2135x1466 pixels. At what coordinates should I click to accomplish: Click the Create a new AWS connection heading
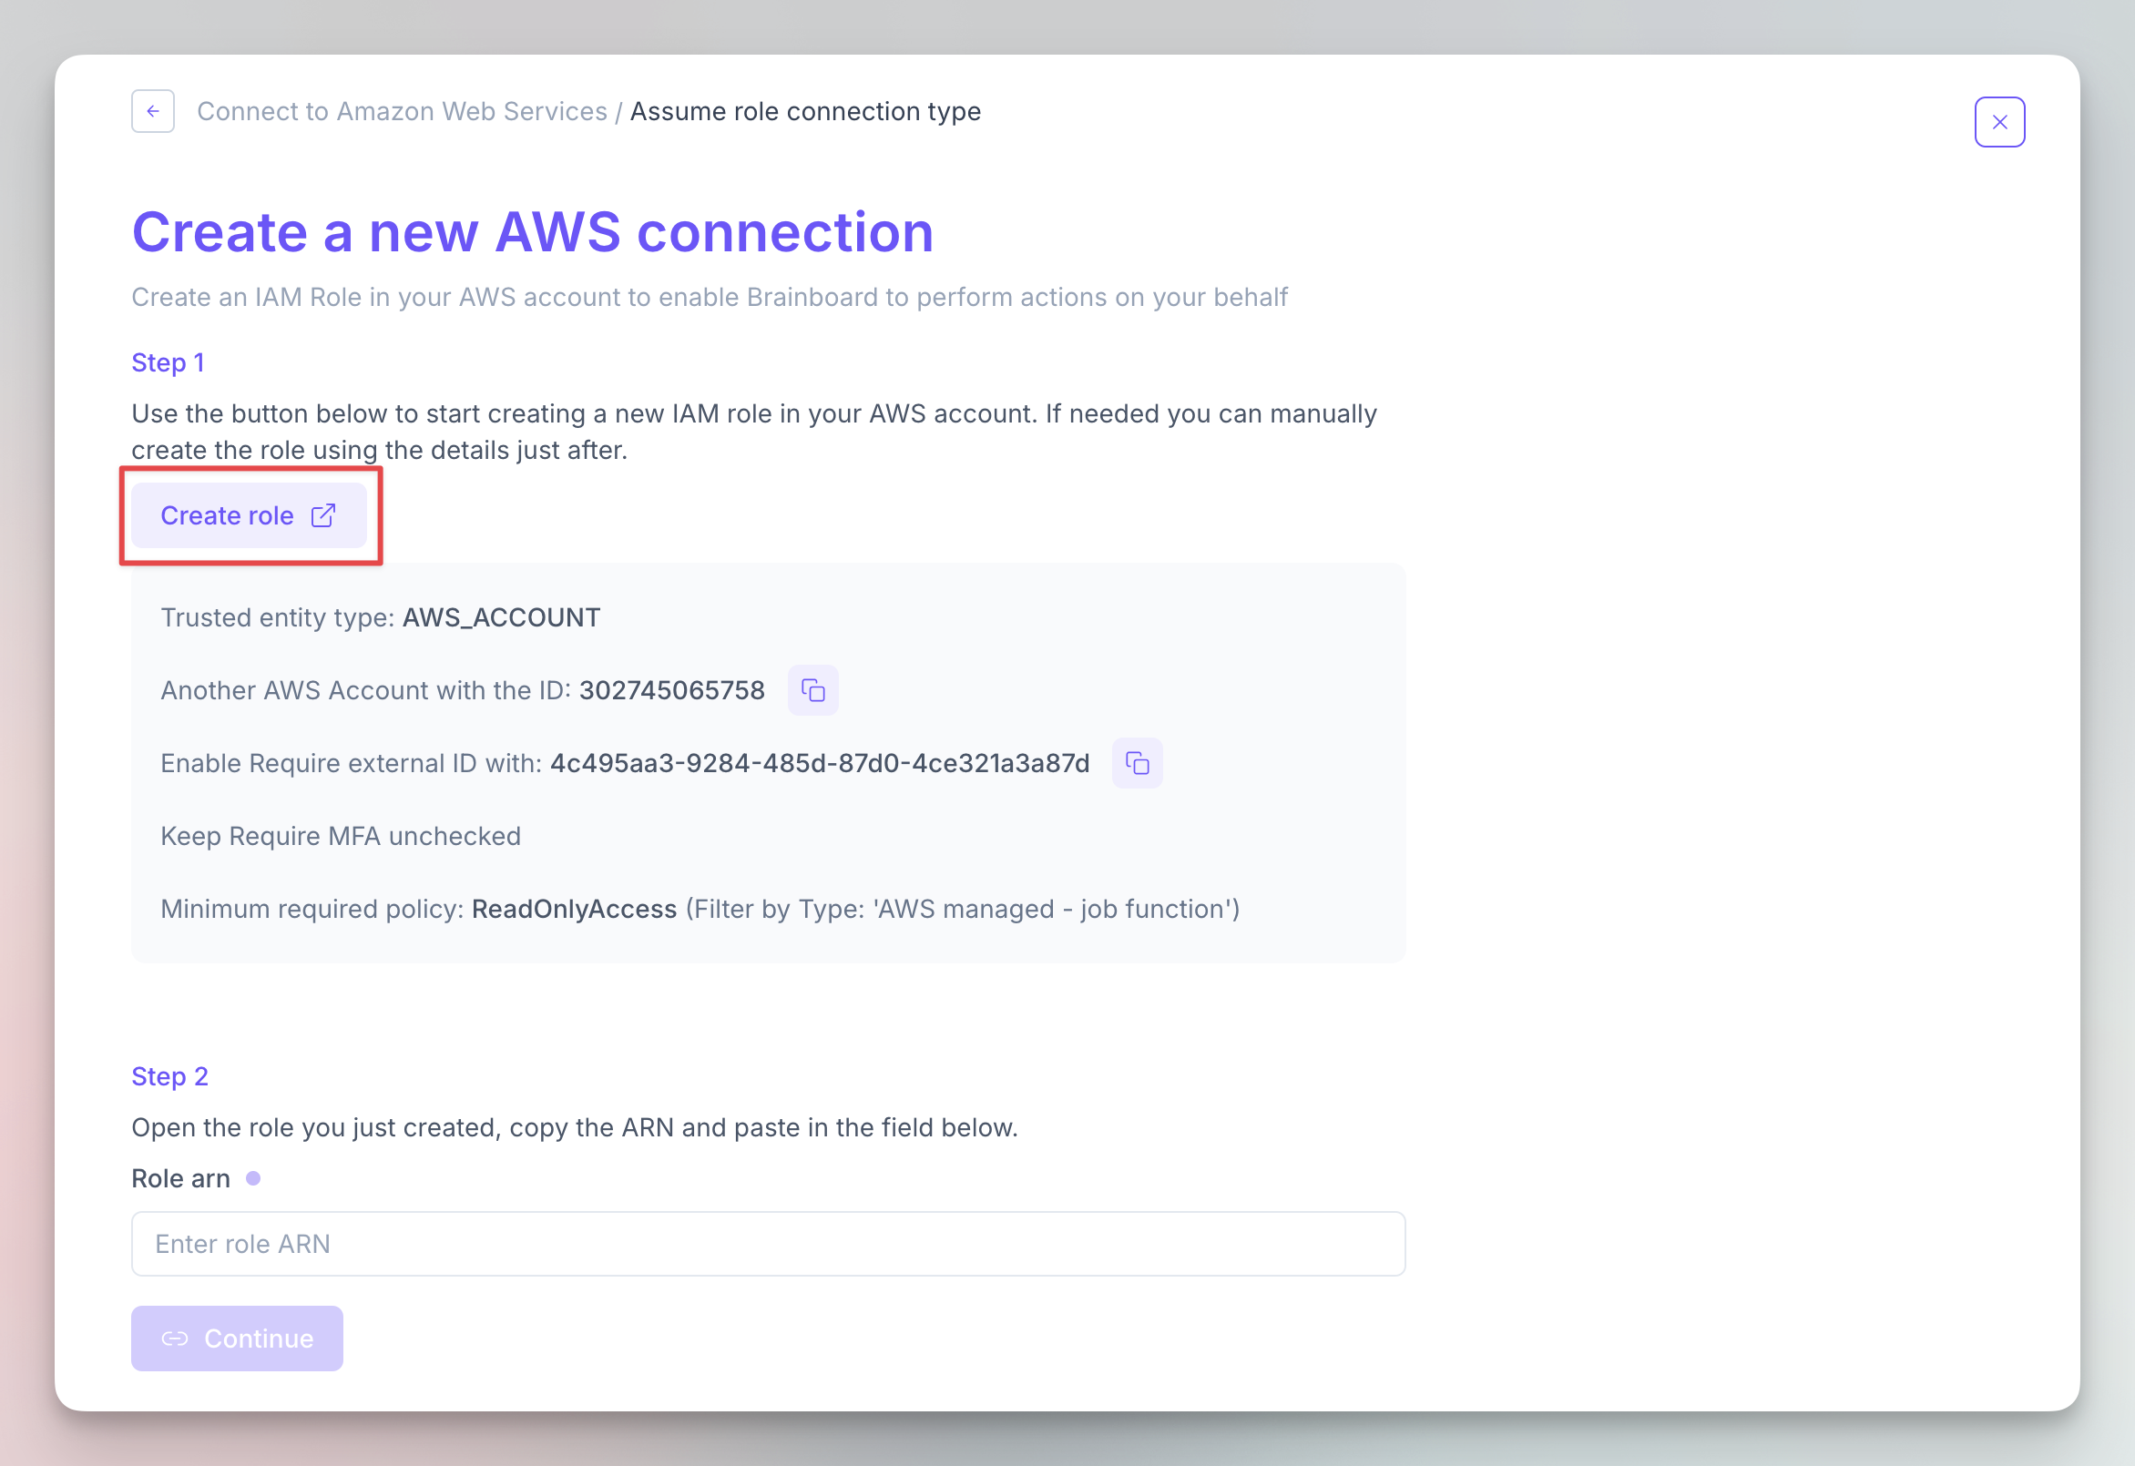pos(533,231)
